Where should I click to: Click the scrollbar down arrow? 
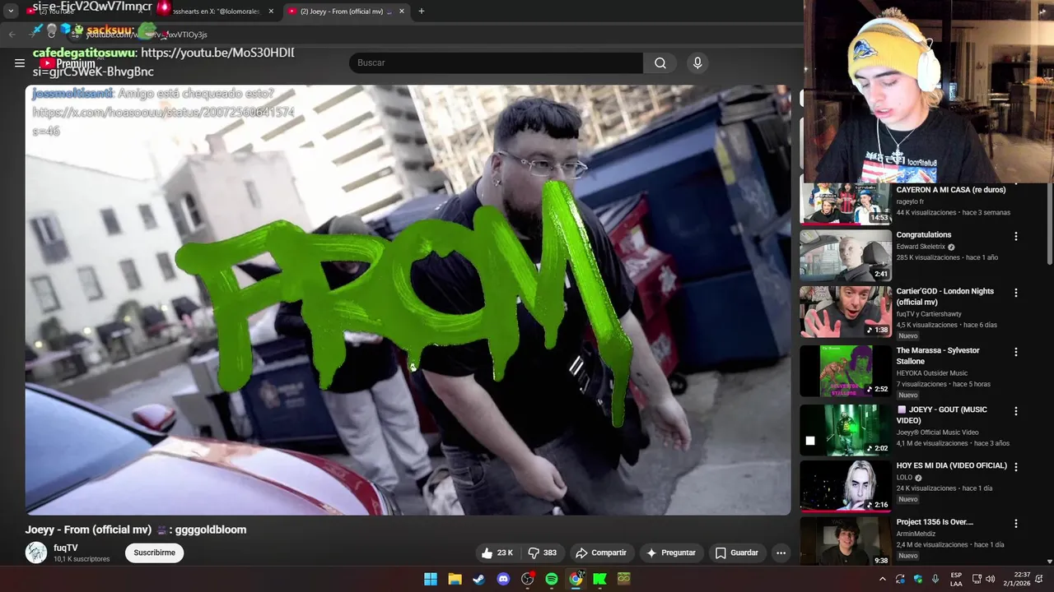point(1050,562)
